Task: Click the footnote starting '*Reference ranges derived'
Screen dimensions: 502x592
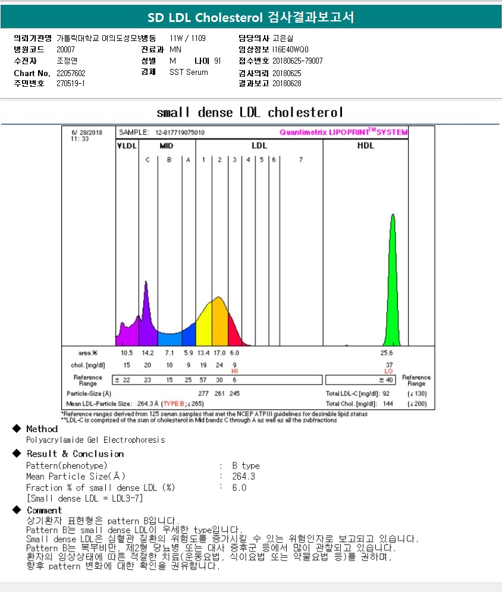Action: (215, 414)
